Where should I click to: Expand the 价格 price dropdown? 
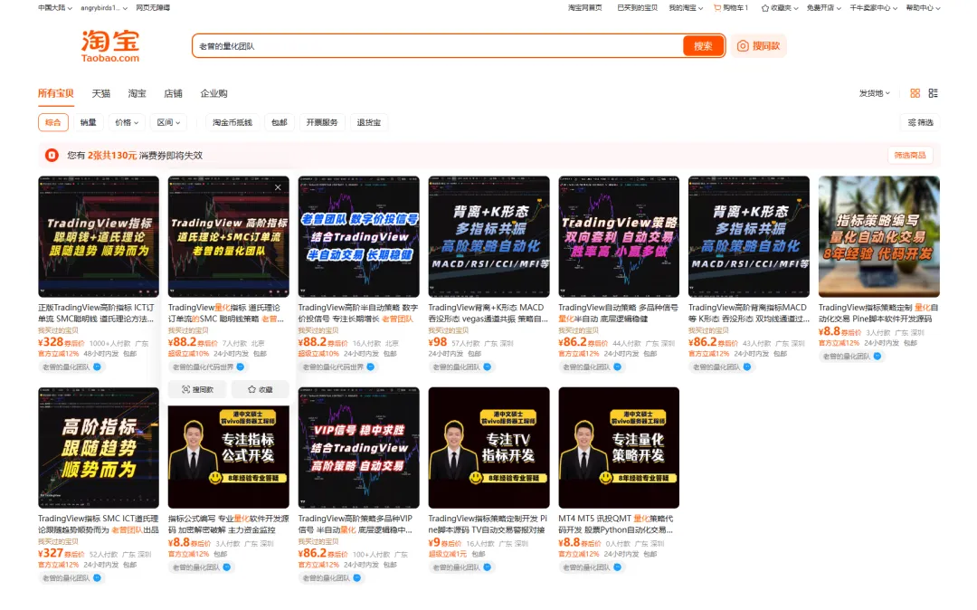[127, 122]
